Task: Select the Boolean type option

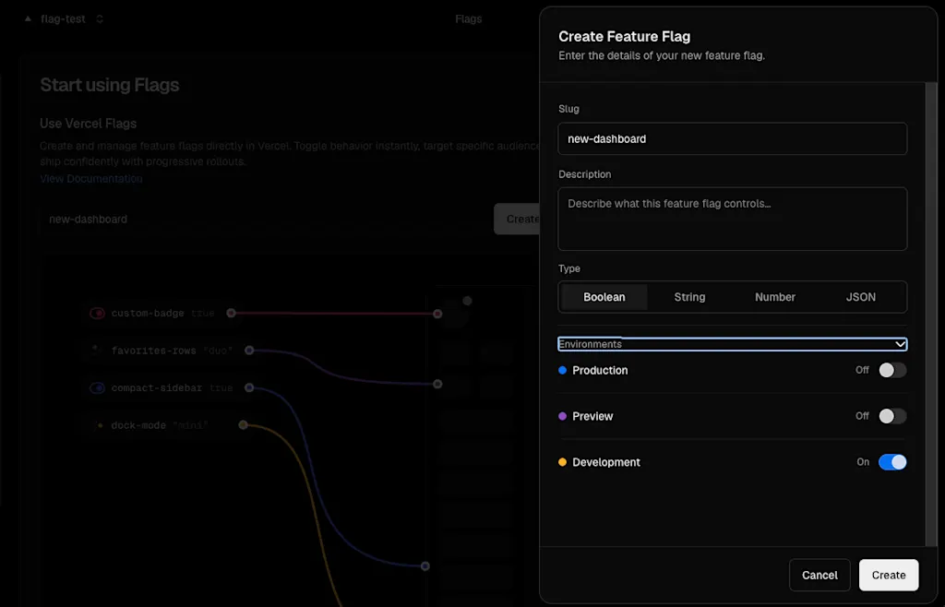Action: click(x=604, y=297)
